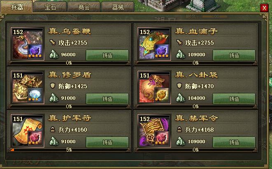The height and width of the screenshot is (169, 272).
Task: Select the 真.八卦袋 bag item icon
Action: pyautogui.click(x=154, y=87)
